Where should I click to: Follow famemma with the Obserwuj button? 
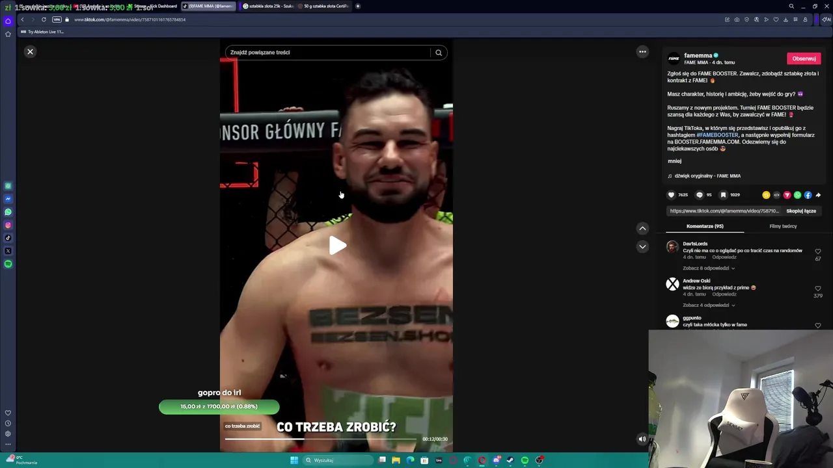click(x=804, y=58)
